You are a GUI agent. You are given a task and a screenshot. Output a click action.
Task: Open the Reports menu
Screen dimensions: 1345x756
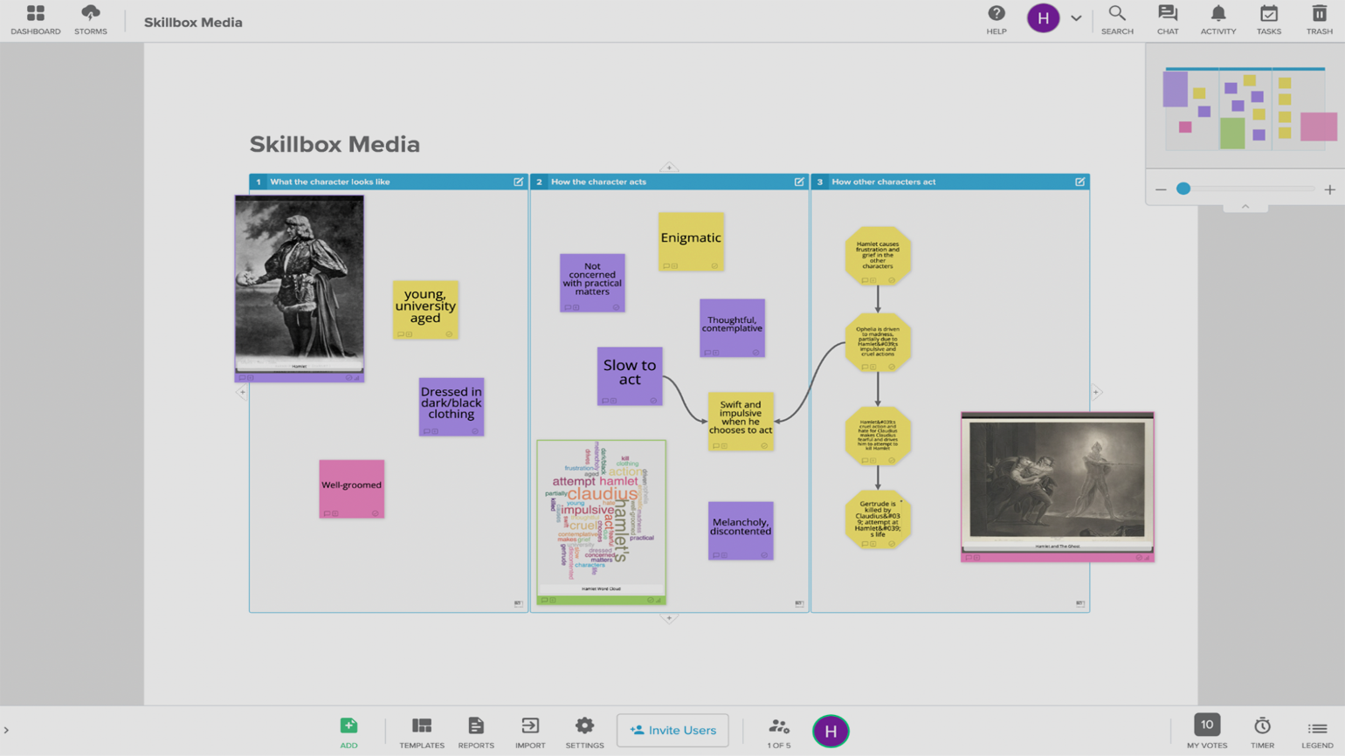click(476, 732)
